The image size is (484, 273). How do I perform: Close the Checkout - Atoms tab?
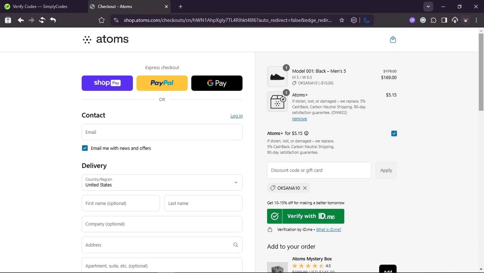[x=166, y=6]
